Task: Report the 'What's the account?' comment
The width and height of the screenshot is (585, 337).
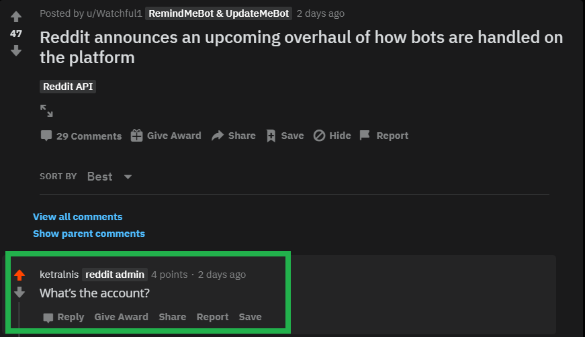Action: point(213,317)
